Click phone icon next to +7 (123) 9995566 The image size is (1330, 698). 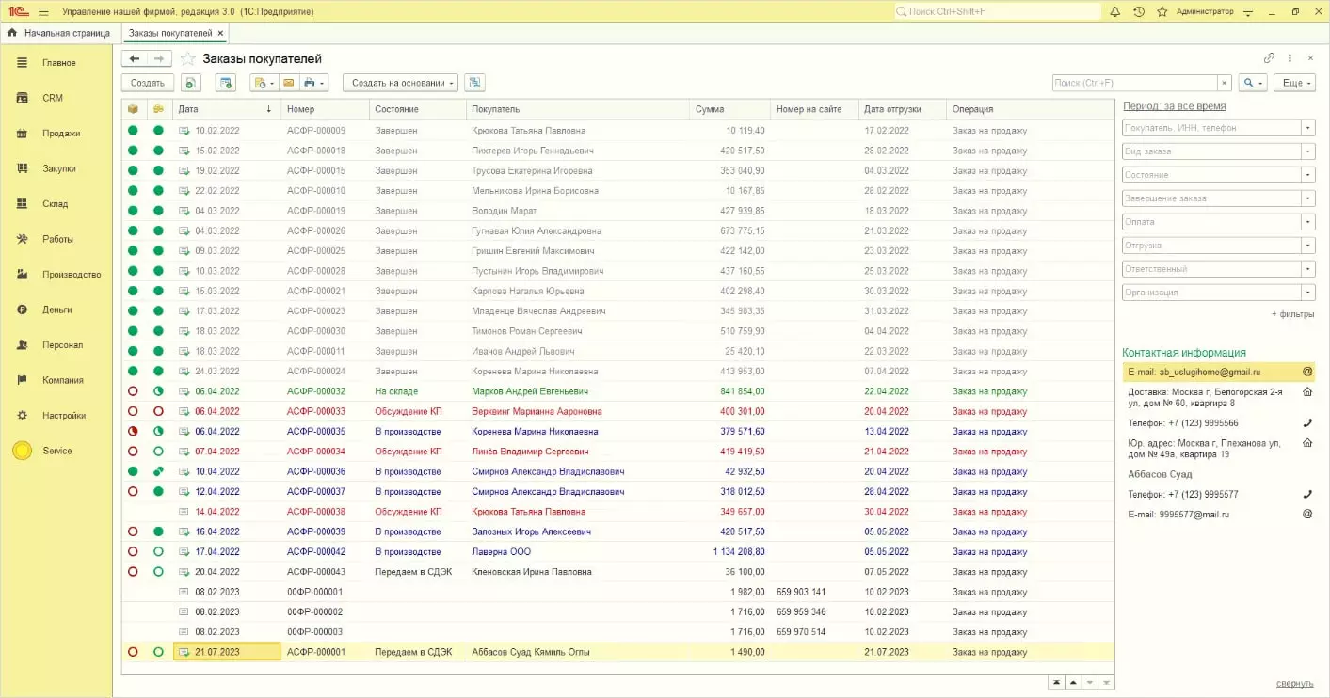point(1306,423)
